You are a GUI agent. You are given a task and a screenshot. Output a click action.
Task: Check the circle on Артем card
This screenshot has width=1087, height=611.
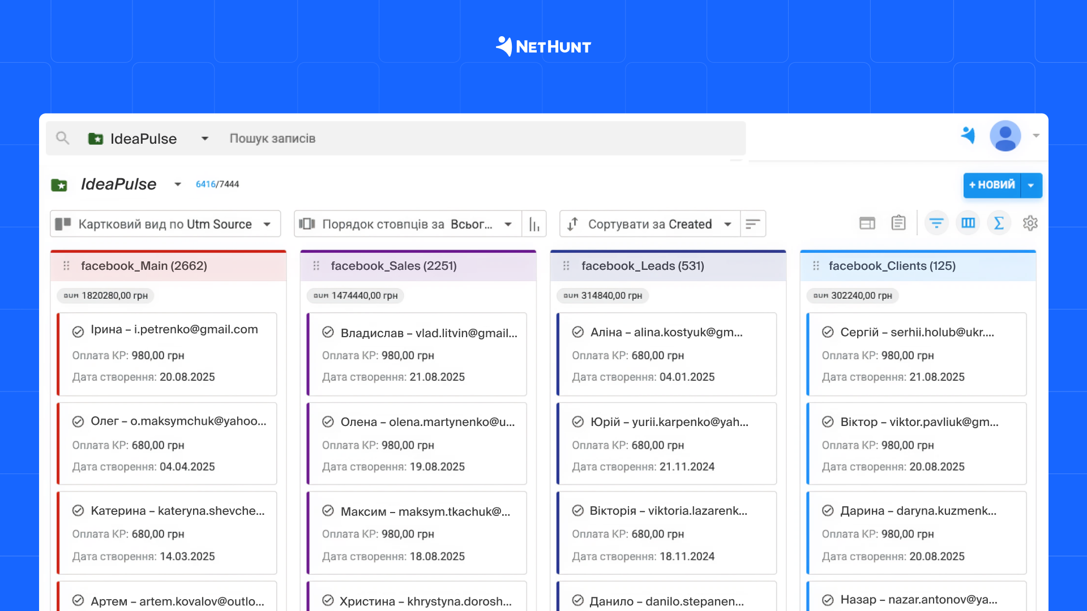point(78,600)
